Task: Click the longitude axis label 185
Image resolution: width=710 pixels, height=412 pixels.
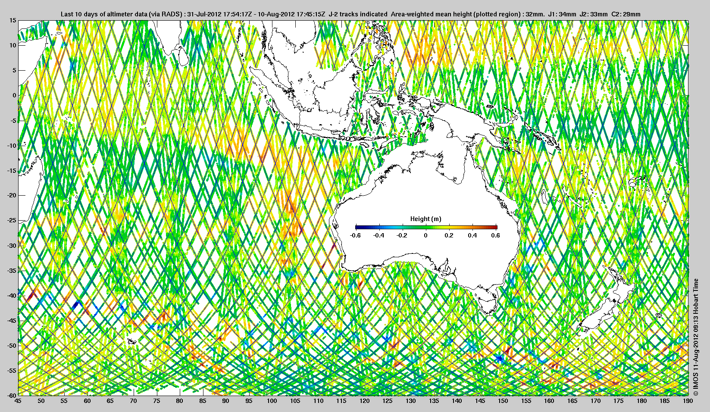Action: [x=664, y=401]
